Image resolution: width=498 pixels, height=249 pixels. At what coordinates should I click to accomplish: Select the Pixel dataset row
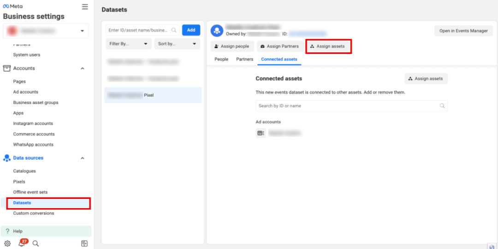coord(153,95)
